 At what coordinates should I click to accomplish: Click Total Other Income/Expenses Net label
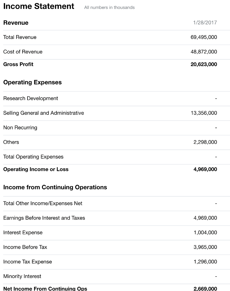(x=43, y=203)
